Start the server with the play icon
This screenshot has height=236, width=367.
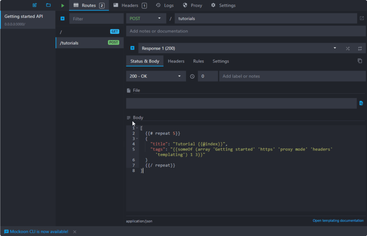point(63,5)
